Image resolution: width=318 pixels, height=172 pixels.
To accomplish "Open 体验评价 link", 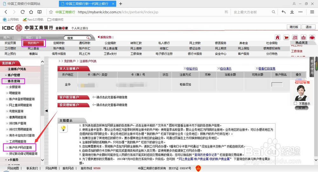I will click(x=192, y=69).
